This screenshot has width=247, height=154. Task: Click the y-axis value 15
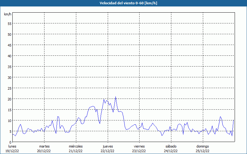coord(10,110)
